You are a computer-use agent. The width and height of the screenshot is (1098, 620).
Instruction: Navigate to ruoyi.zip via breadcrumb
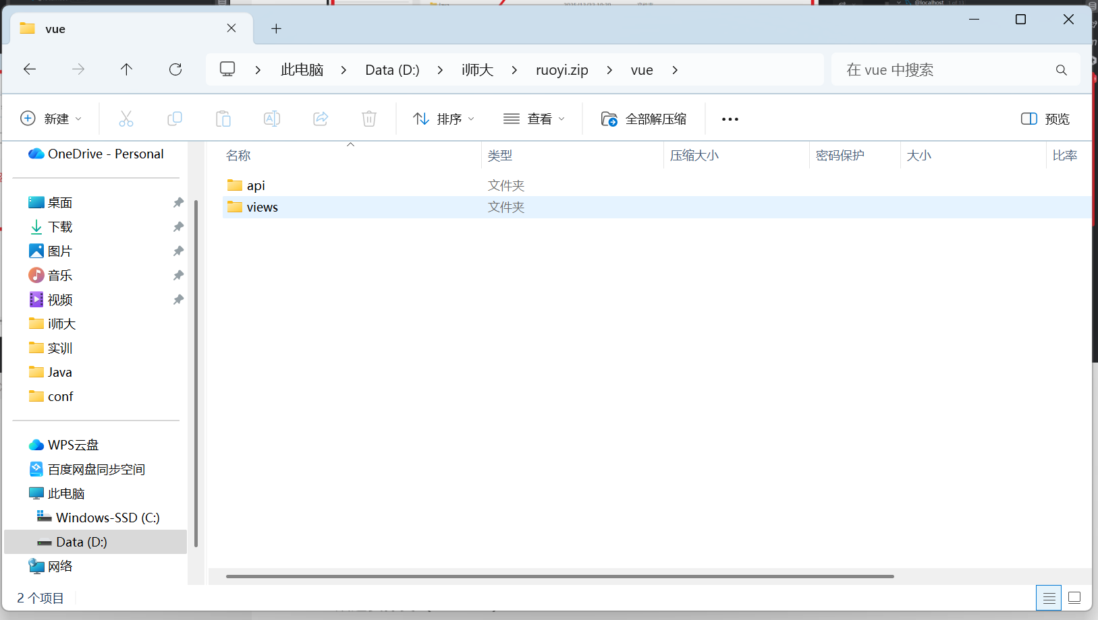[x=561, y=69]
